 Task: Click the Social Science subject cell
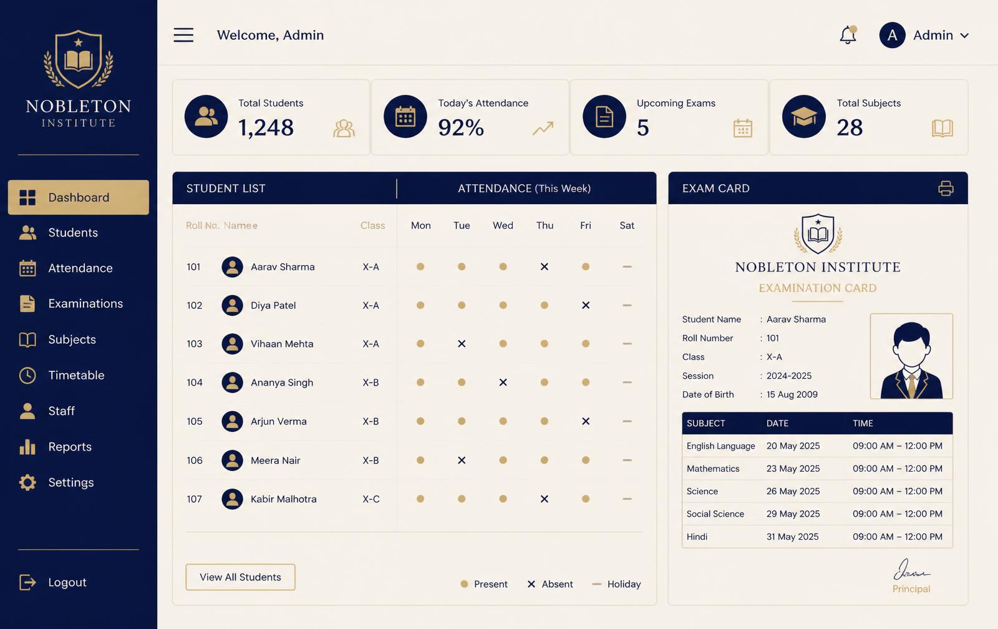(715, 514)
